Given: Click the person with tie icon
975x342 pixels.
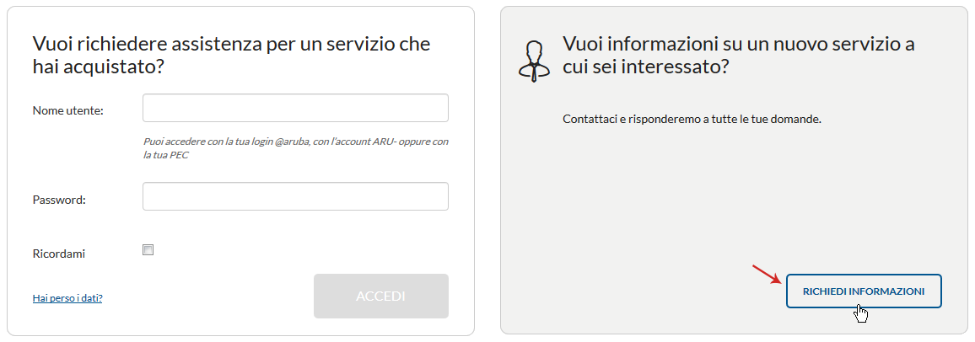Looking at the screenshot, I should pos(534,62).
